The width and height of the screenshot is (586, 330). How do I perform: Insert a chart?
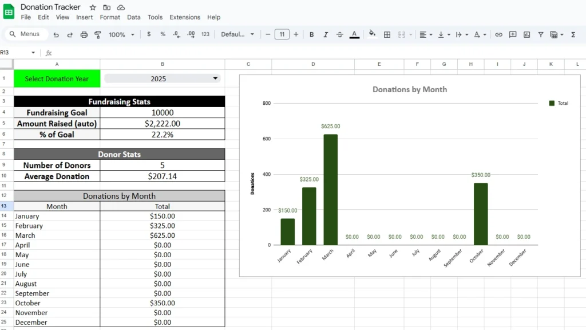pyautogui.click(x=528, y=34)
